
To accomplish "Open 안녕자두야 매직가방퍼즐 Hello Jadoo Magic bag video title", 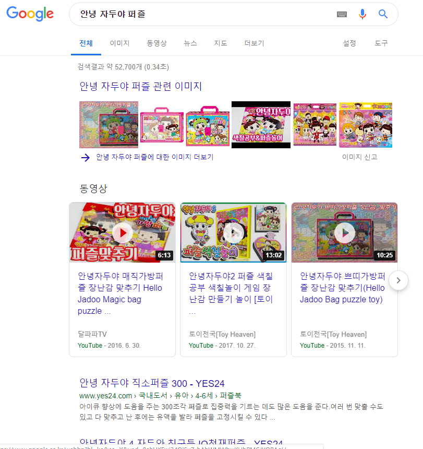I will click(120, 293).
